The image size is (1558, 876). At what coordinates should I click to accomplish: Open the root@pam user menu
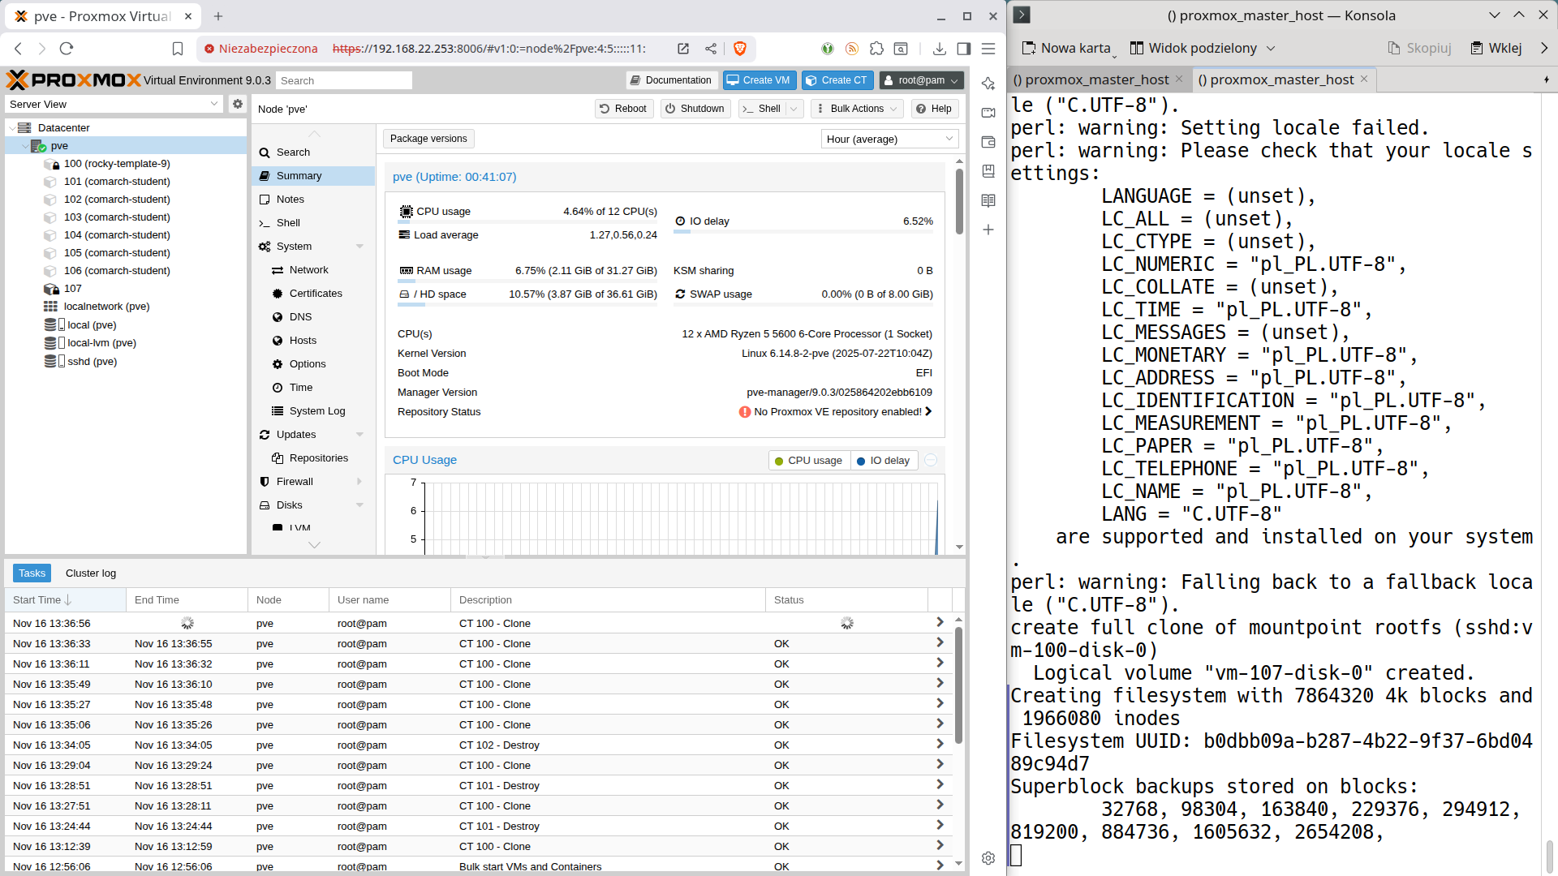(922, 80)
